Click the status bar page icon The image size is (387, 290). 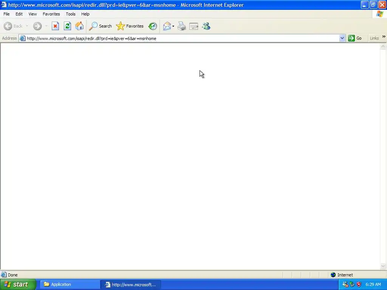[4, 275]
